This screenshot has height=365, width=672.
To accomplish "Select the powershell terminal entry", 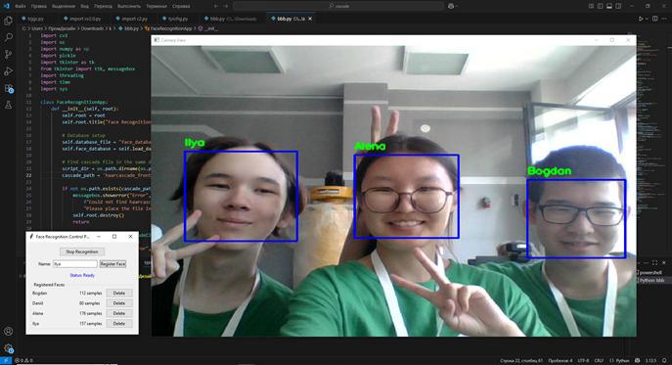I will click(650, 272).
